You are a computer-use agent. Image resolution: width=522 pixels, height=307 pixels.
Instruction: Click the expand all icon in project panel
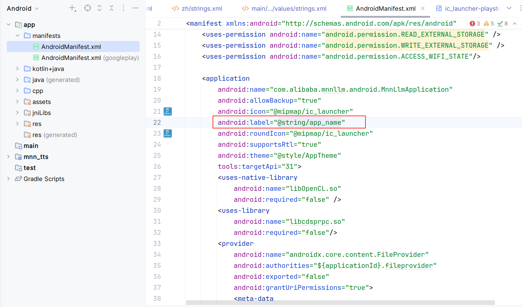[x=100, y=8]
